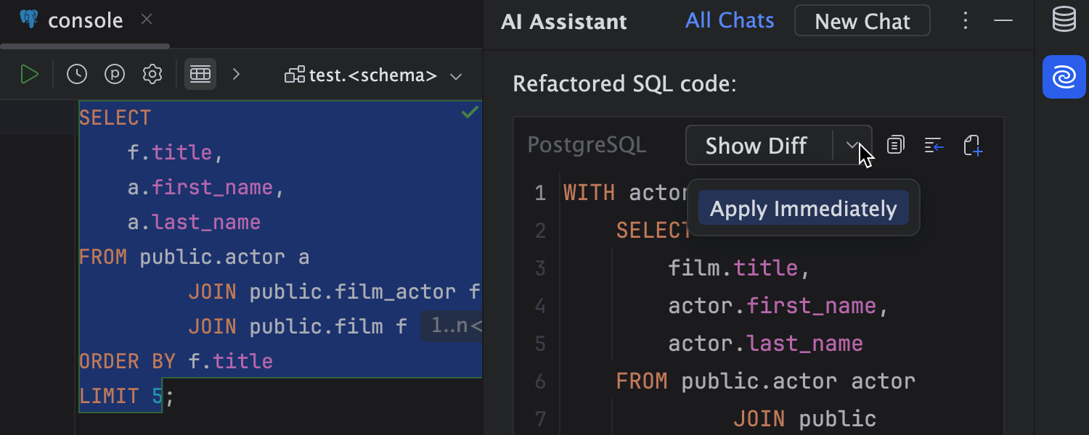Viewport: 1089px width, 435px height.
Task: Click the PostgreSQL dialect icon on console tab
Action: [29, 19]
